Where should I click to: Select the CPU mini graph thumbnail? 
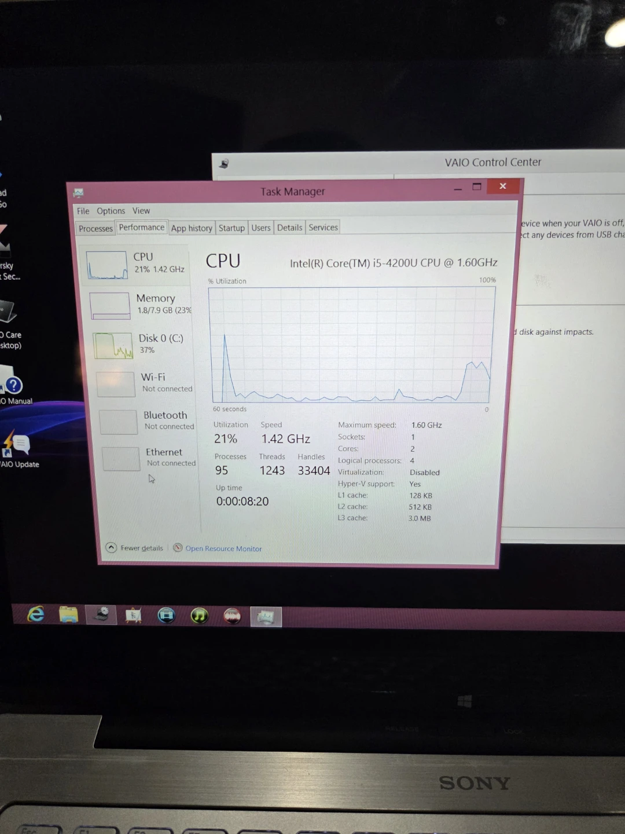(106, 265)
